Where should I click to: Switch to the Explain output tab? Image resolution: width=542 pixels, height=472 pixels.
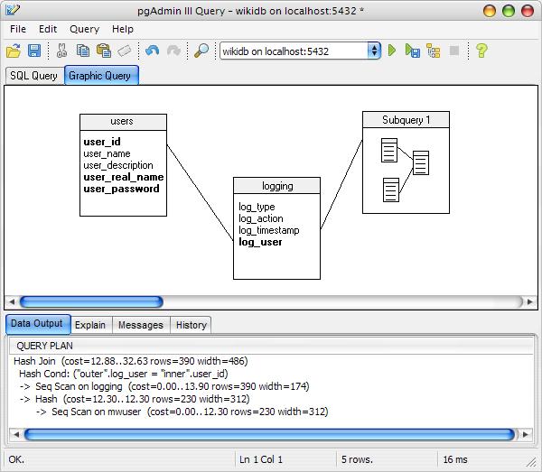pyautogui.click(x=90, y=325)
